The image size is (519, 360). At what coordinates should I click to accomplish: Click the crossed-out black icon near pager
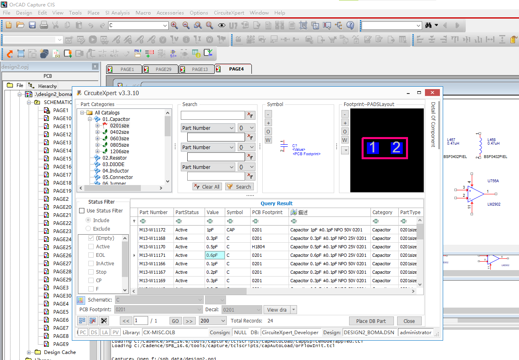[104, 320]
